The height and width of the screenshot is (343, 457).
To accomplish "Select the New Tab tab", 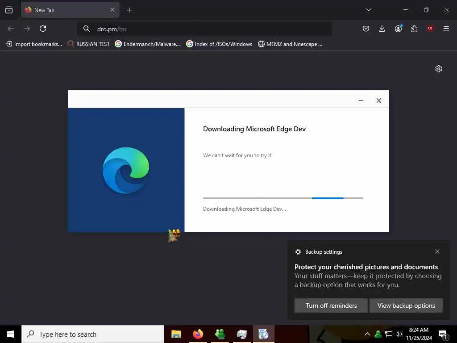I will tap(70, 10).
